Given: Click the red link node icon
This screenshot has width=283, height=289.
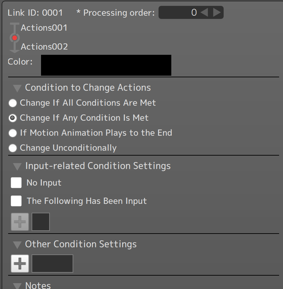Looking at the screenshot, I should pyautogui.click(x=14, y=38).
